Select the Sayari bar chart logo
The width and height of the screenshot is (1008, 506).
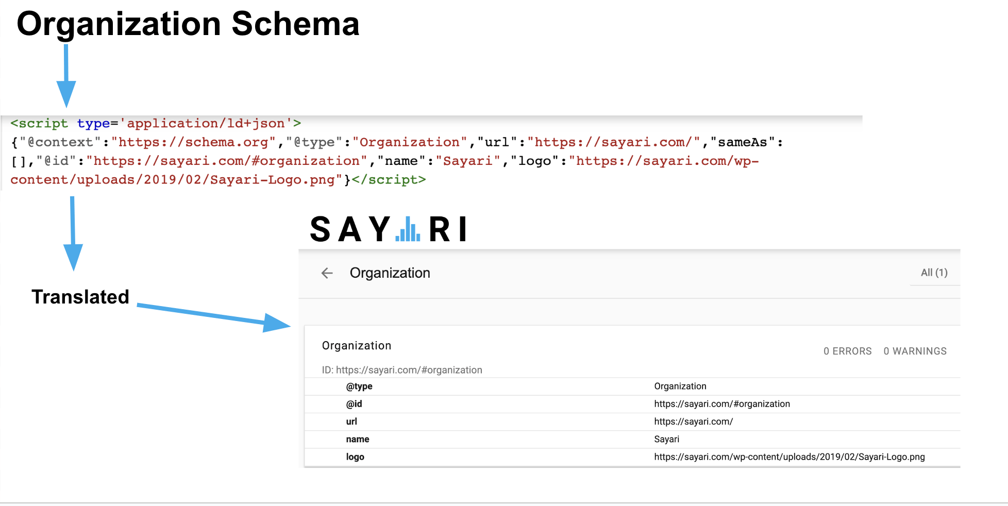tap(407, 230)
